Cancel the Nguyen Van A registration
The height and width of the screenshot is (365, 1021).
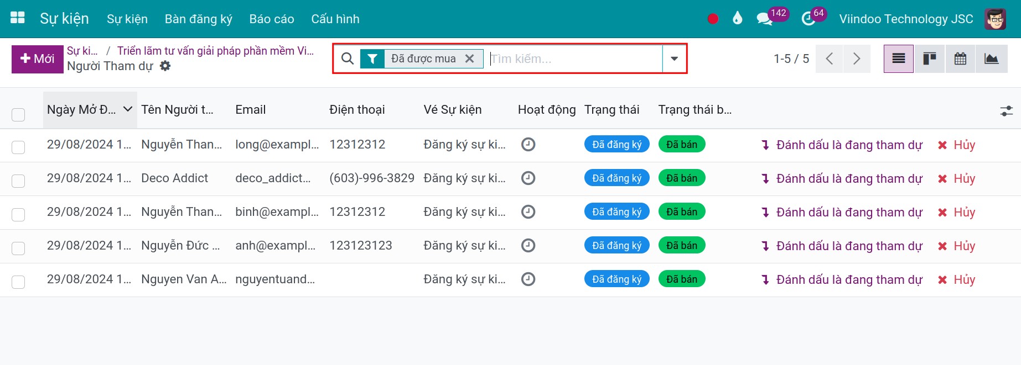pos(957,279)
